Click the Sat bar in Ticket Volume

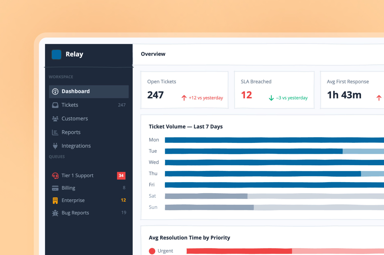click(274, 196)
